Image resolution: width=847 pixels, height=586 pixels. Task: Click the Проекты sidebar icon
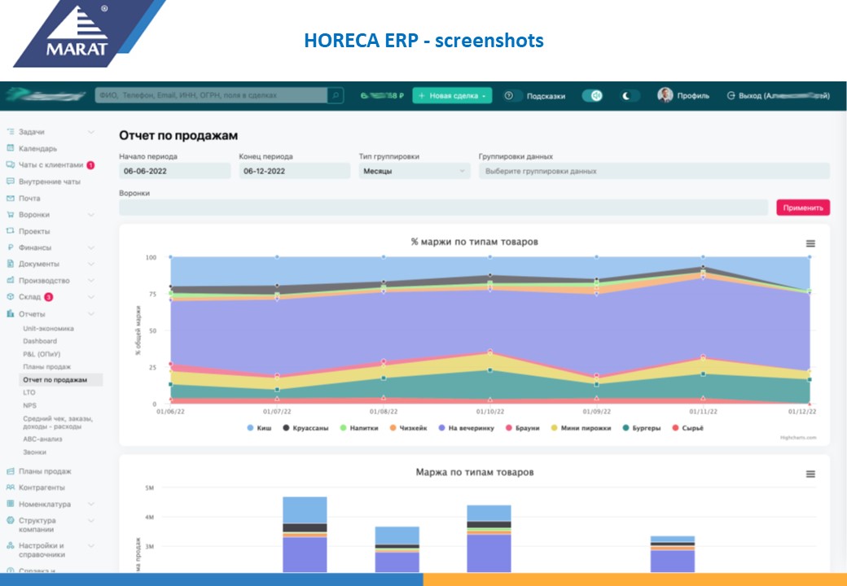click(11, 231)
